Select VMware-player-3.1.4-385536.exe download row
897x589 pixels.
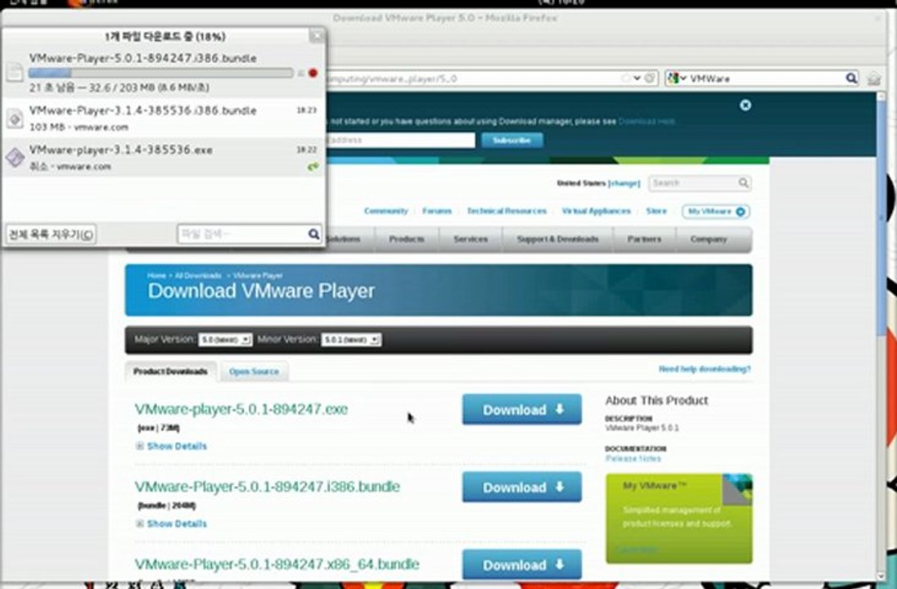(164, 157)
